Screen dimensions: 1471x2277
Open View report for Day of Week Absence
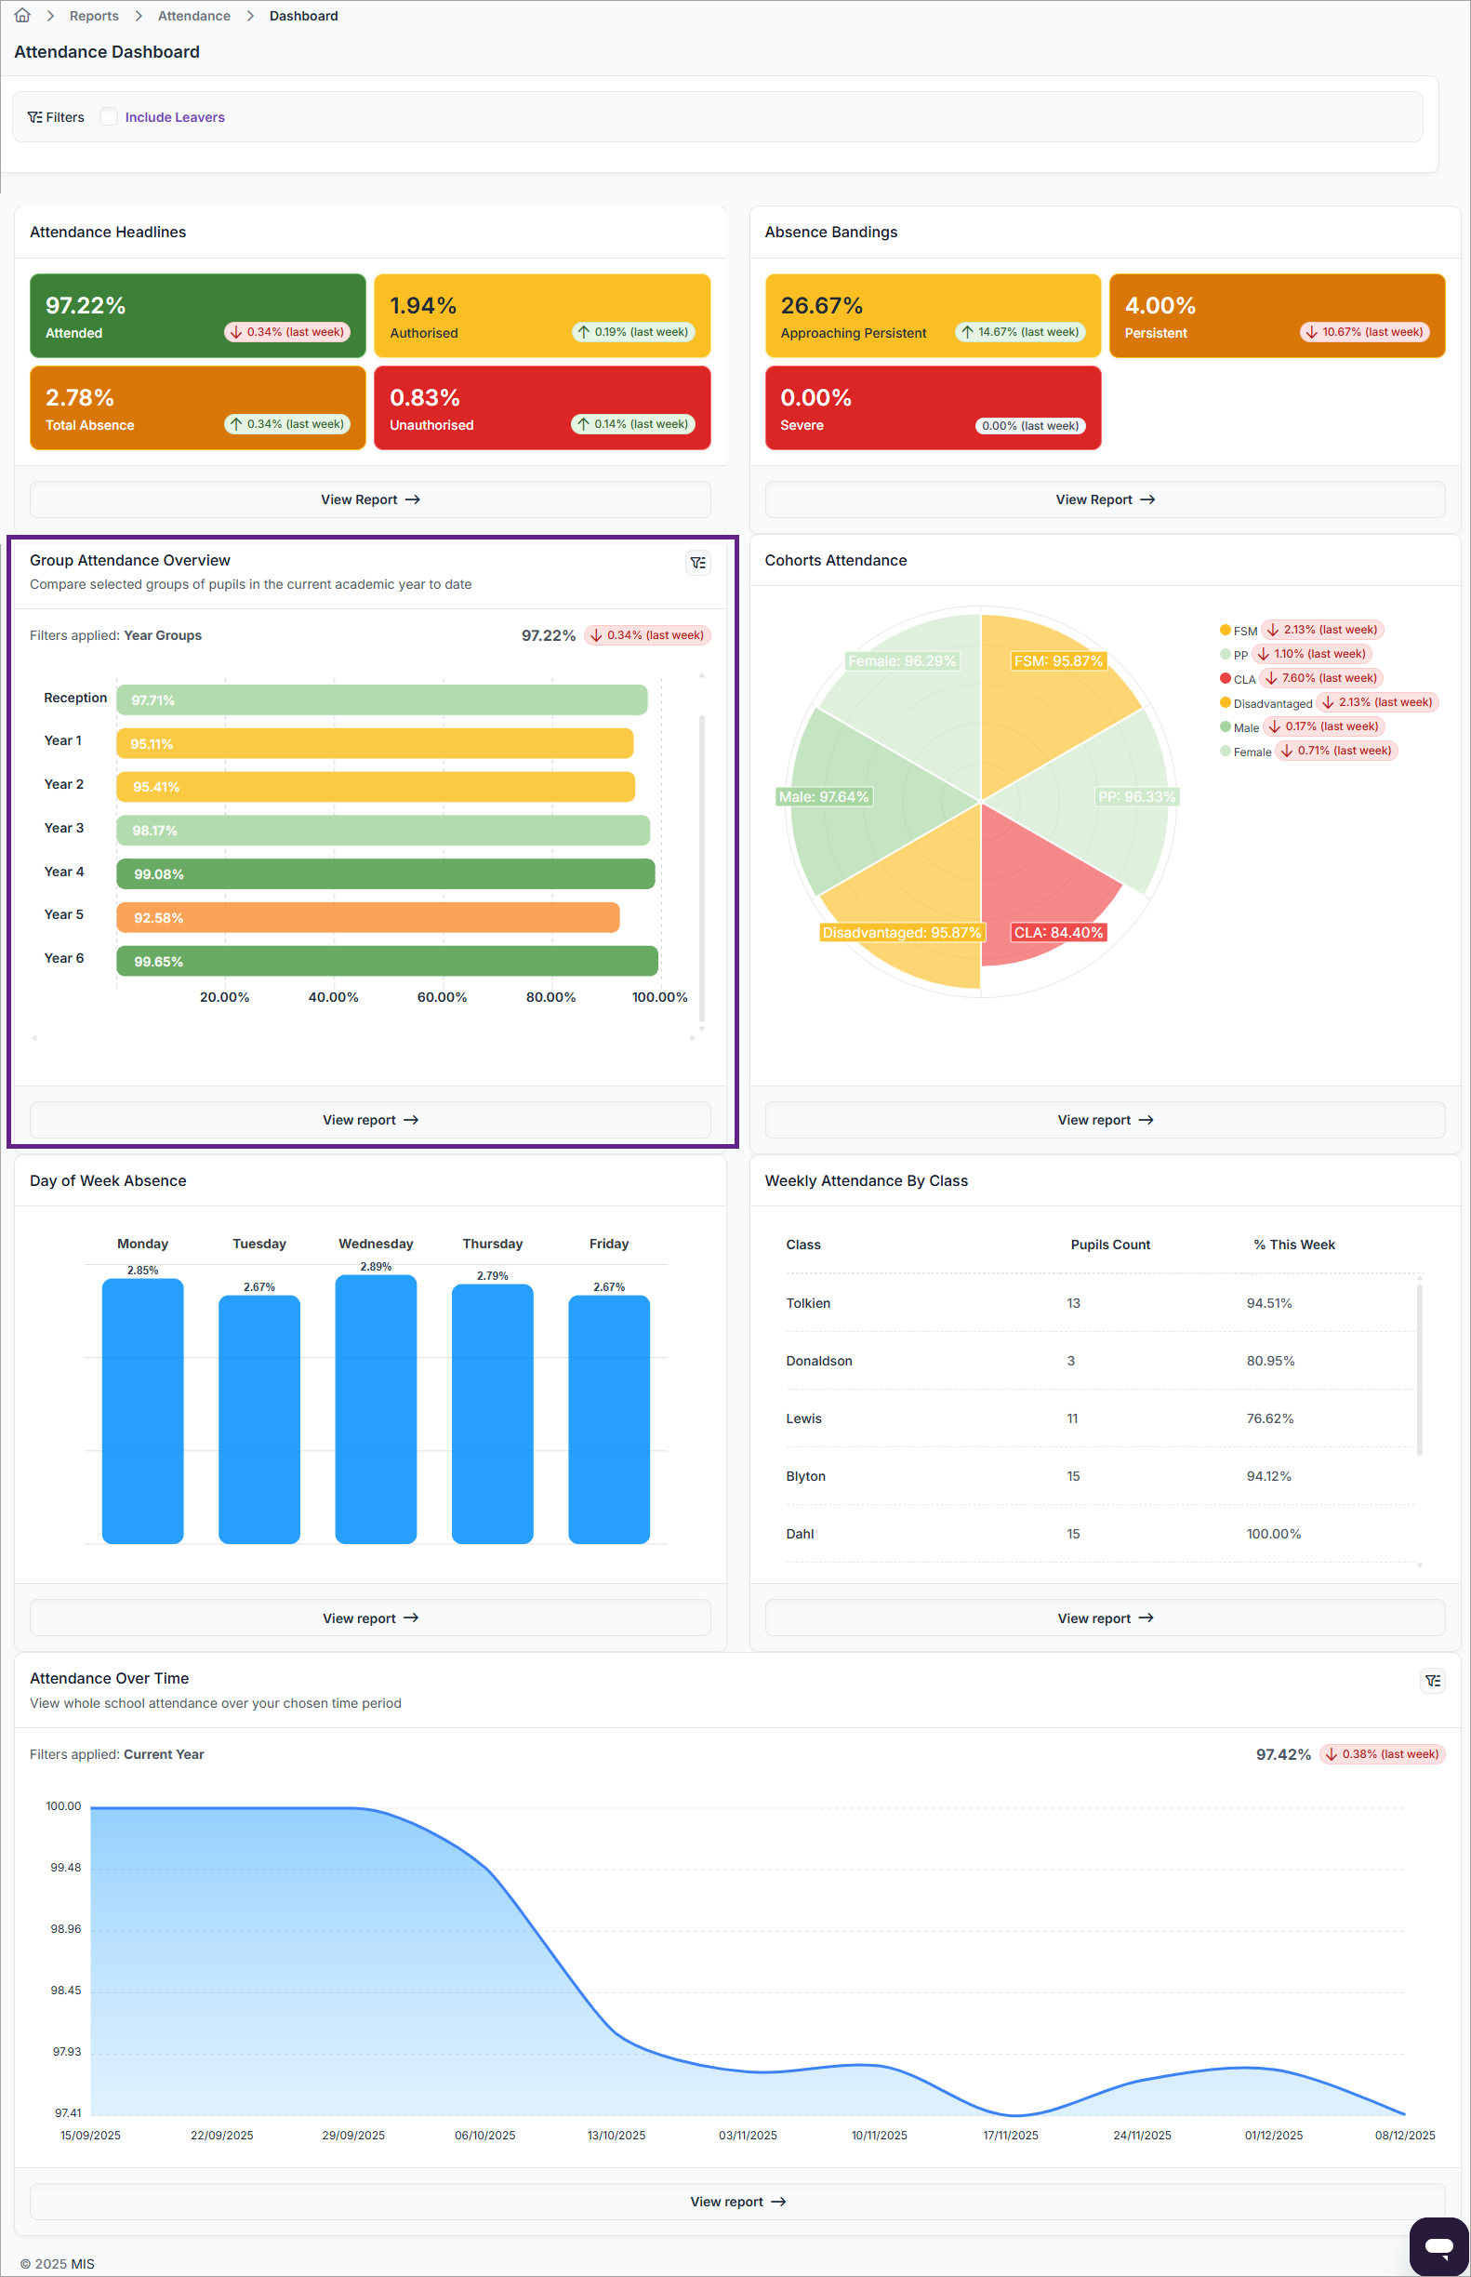pyautogui.click(x=371, y=1618)
